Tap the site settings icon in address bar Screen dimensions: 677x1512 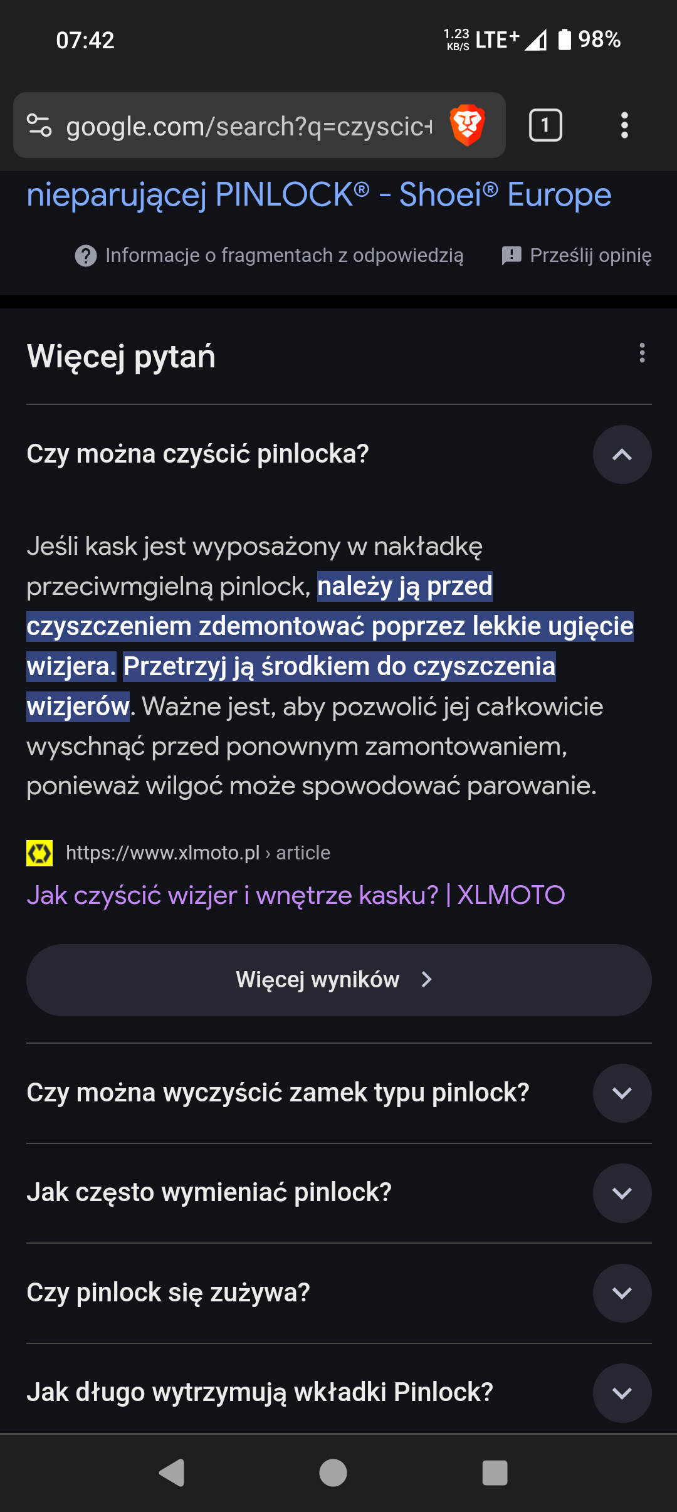point(39,125)
